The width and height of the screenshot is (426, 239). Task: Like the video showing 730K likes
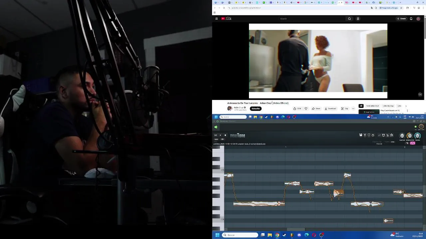click(297, 109)
